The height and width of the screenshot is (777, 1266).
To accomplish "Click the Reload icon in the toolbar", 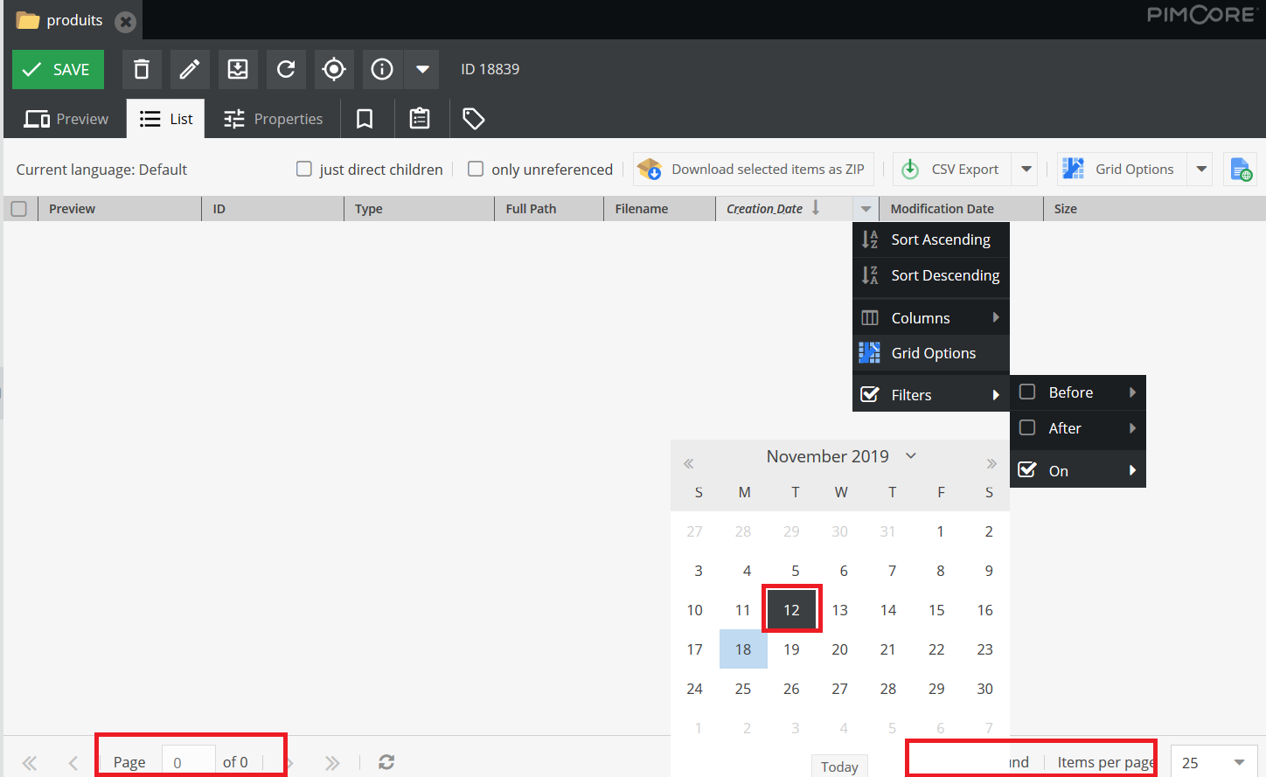I will (285, 69).
